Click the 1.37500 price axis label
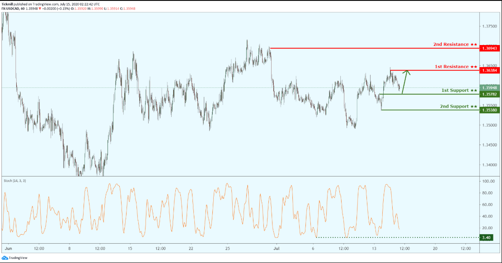The image size is (502, 263). (489, 26)
